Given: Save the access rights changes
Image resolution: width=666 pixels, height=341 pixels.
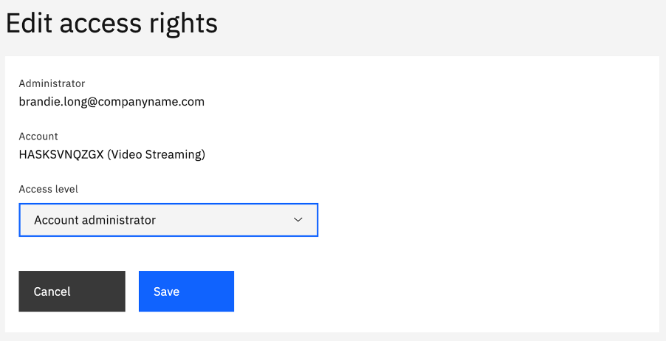Looking at the screenshot, I should coord(187,292).
